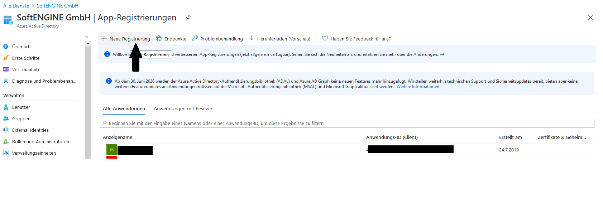Select External Identities sidebar entry
This screenshot has height=198, width=603.
(x=30, y=130)
